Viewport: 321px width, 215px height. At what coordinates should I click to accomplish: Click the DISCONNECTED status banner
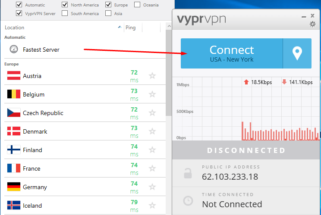click(246, 150)
